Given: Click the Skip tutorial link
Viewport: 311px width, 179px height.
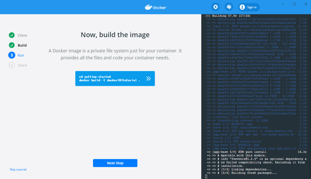Looking at the screenshot, I should (18, 169).
